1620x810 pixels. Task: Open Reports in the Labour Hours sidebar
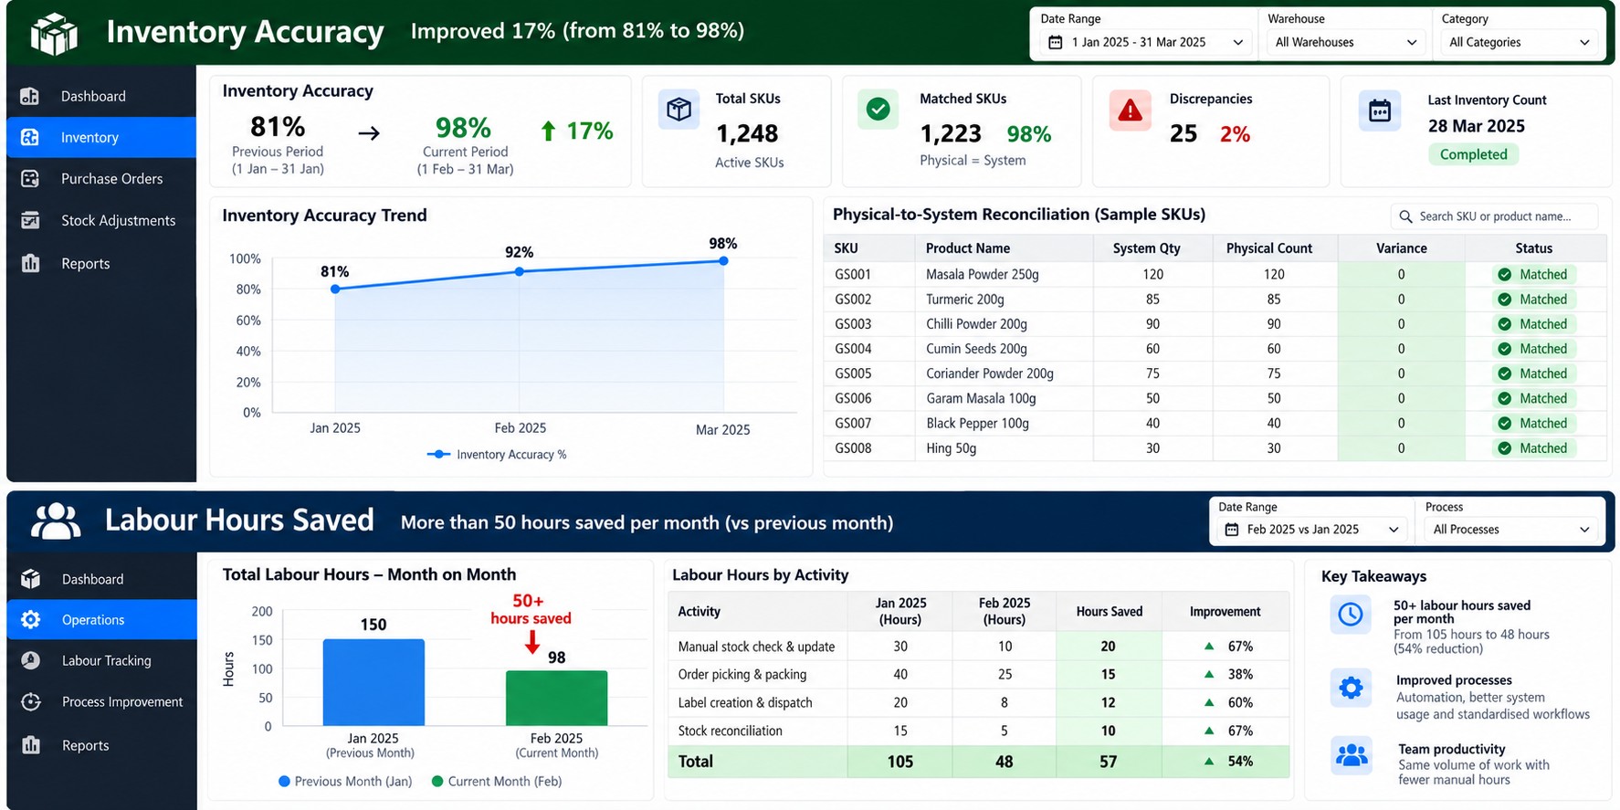[101, 745]
